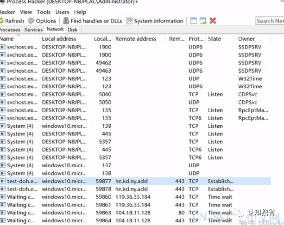This screenshot has height=225, width=284.
Task: Select Establish... state in port 59878 row
Action: [221, 189]
